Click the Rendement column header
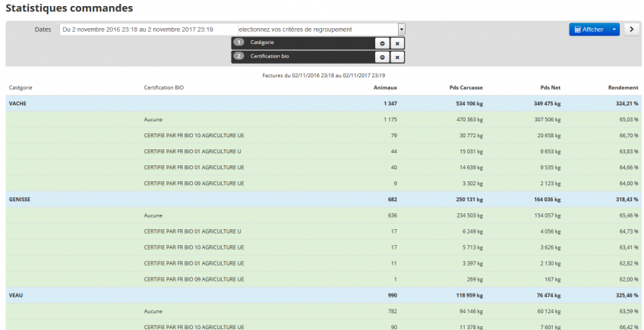This screenshot has height=330, width=644. pos(623,87)
